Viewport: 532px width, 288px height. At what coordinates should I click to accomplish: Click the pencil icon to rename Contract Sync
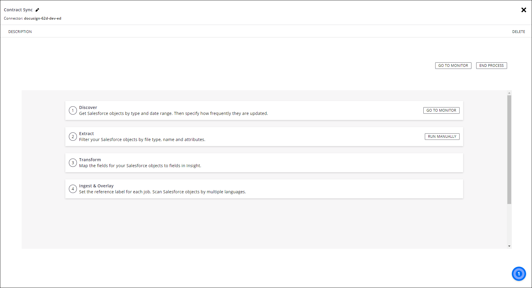[37, 10]
